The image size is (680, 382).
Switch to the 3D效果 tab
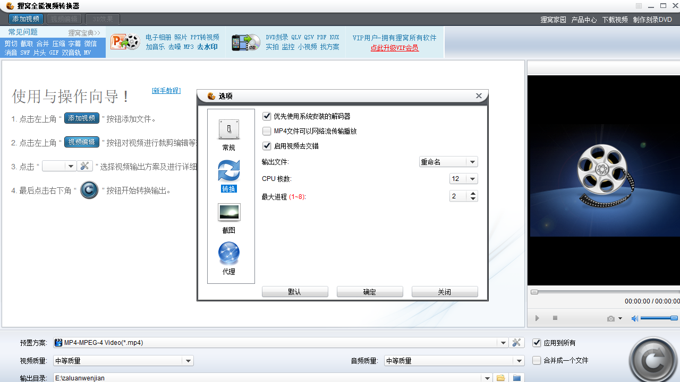point(101,18)
